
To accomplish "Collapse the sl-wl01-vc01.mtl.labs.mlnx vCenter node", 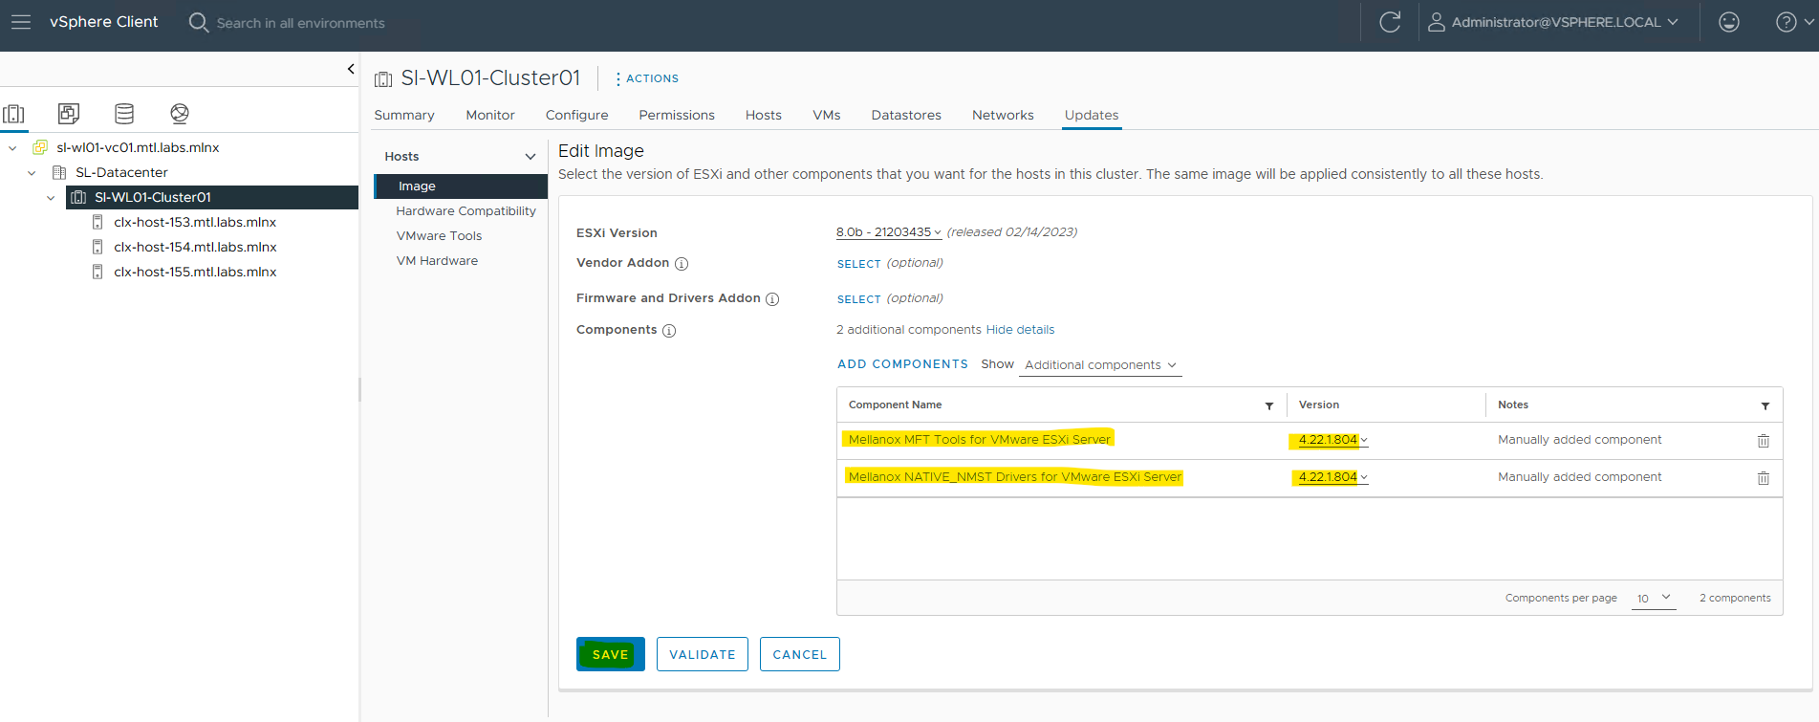I will 12,148.
